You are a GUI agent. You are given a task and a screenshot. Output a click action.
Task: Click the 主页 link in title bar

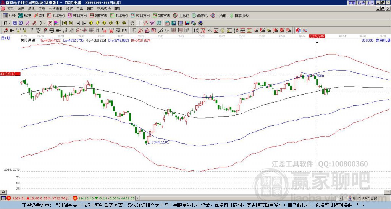[370, 3]
